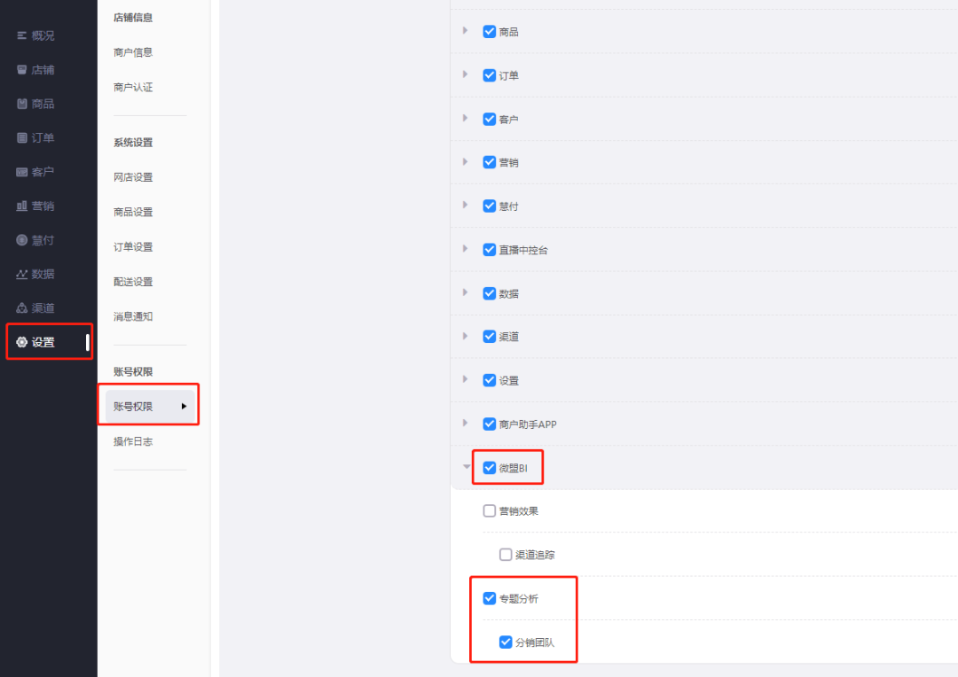The image size is (958, 677).
Task: Click the 慧付 payment icon in sidebar
Action: [21, 240]
